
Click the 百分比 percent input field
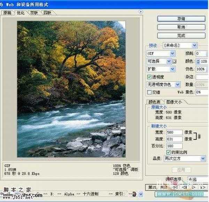pos(174,146)
